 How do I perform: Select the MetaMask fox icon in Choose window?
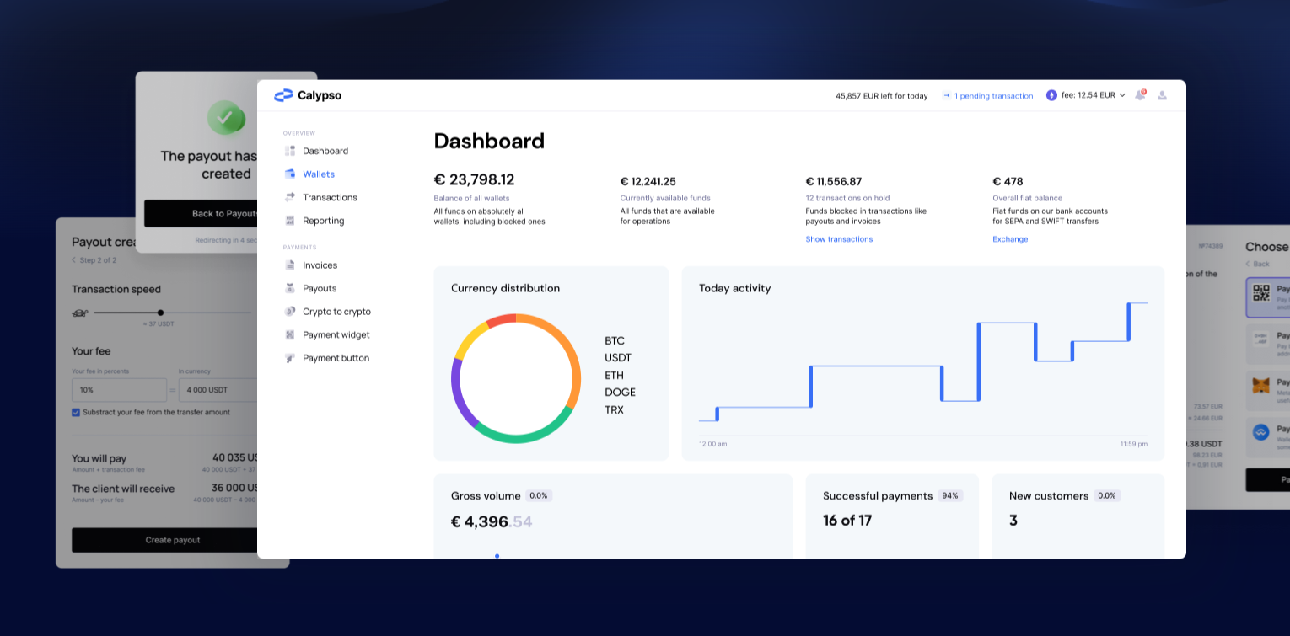(1261, 386)
